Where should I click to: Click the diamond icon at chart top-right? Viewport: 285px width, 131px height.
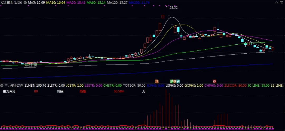pyautogui.click(x=276, y=3)
